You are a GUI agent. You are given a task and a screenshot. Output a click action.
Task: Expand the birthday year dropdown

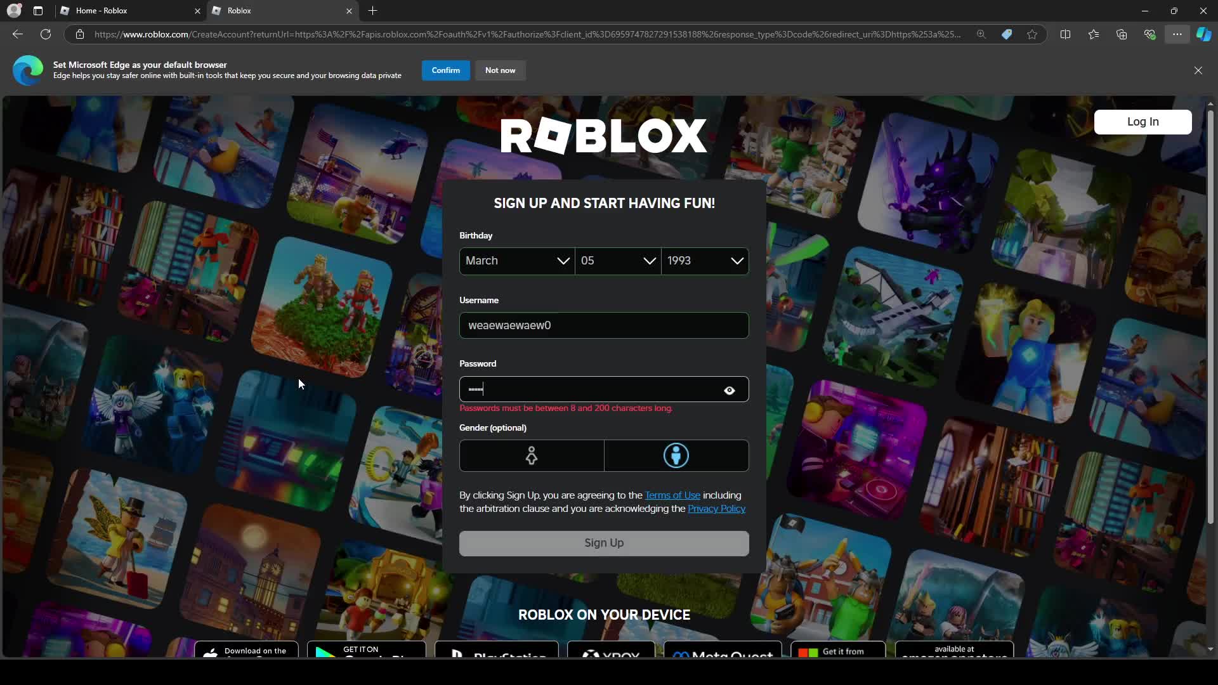tap(705, 261)
